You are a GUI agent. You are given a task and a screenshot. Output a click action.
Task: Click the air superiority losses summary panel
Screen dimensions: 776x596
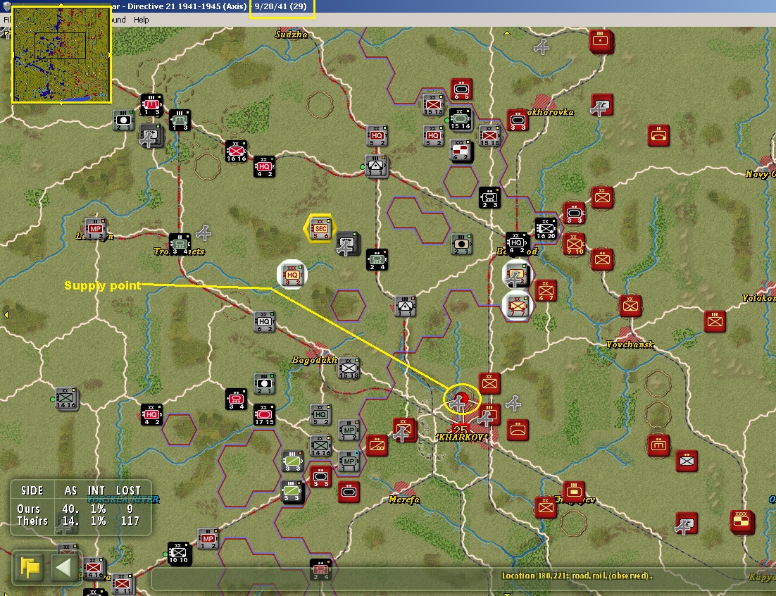click(81, 507)
